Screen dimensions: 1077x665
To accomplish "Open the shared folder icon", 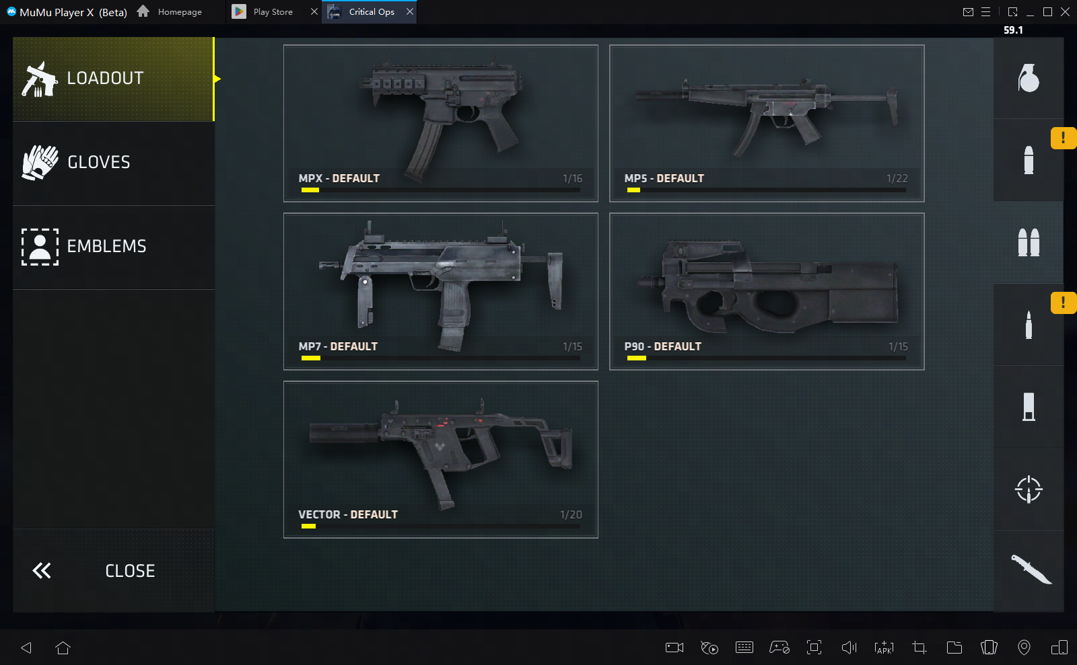I will pos(954,648).
